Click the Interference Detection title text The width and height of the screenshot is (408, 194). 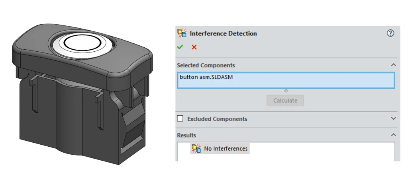223,33
